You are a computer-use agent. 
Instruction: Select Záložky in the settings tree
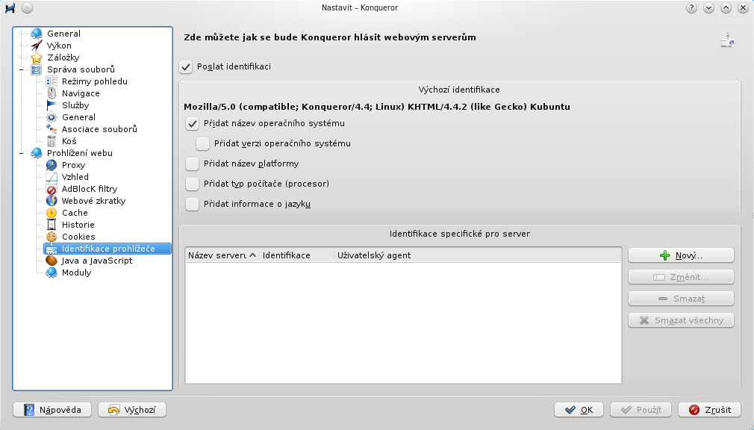pos(63,57)
